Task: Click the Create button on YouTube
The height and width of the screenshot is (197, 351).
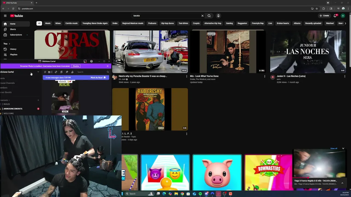Action: [x=324, y=16]
